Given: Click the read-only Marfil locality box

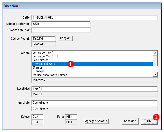Looking at the screenshot, I should point(95,94).
